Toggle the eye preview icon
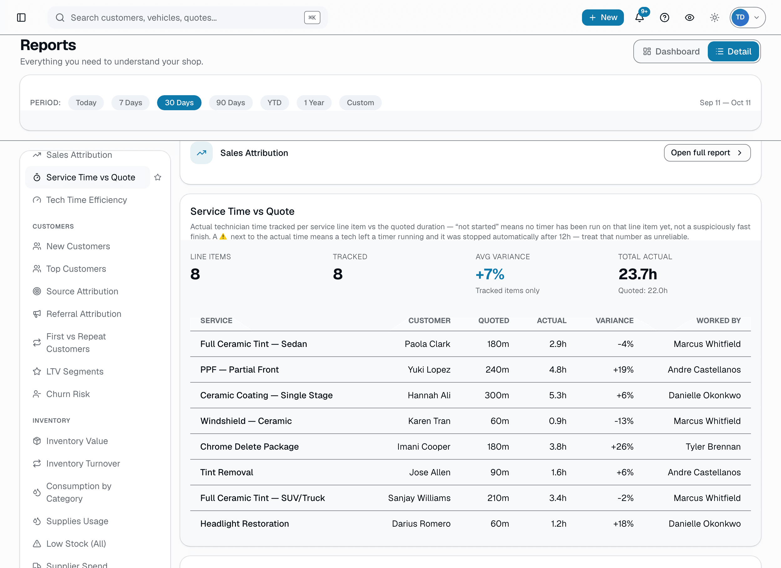The width and height of the screenshot is (781, 568). click(x=689, y=18)
